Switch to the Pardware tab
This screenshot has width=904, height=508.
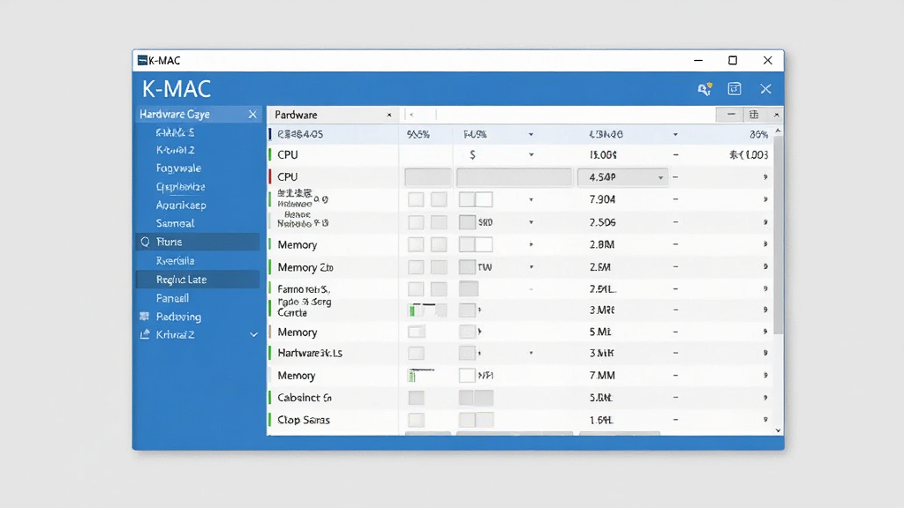(333, 115)
